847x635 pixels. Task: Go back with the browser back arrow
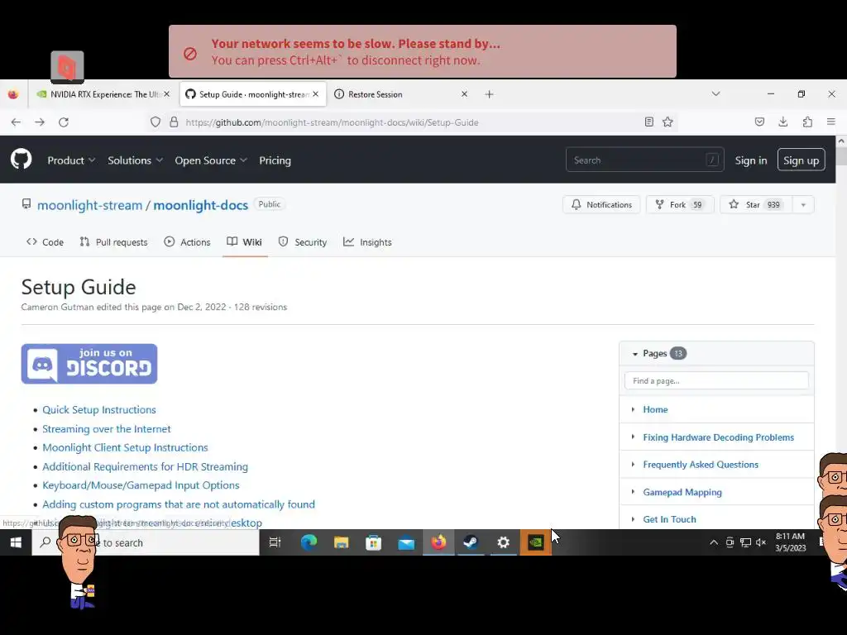[x=16, y=122]
